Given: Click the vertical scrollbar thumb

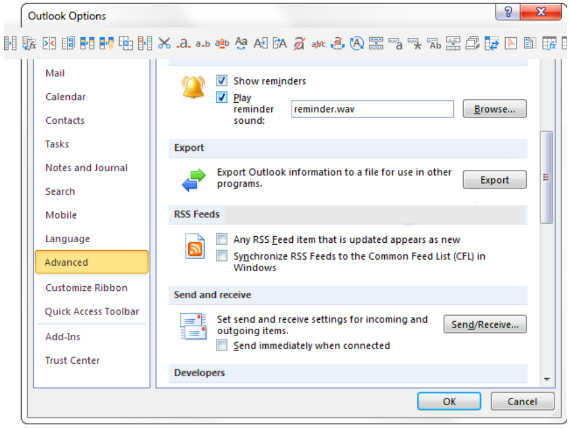Looking at the screenshot, I should pos(546,177).
